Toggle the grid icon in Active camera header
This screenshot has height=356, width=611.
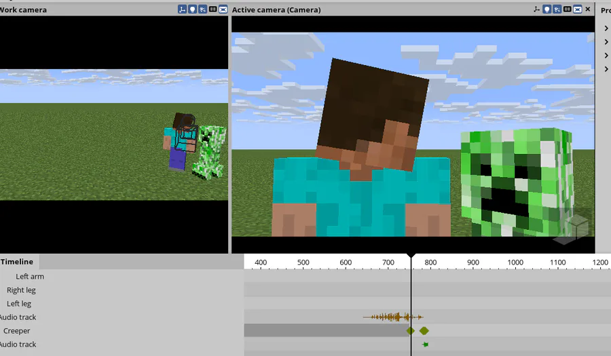568,9
